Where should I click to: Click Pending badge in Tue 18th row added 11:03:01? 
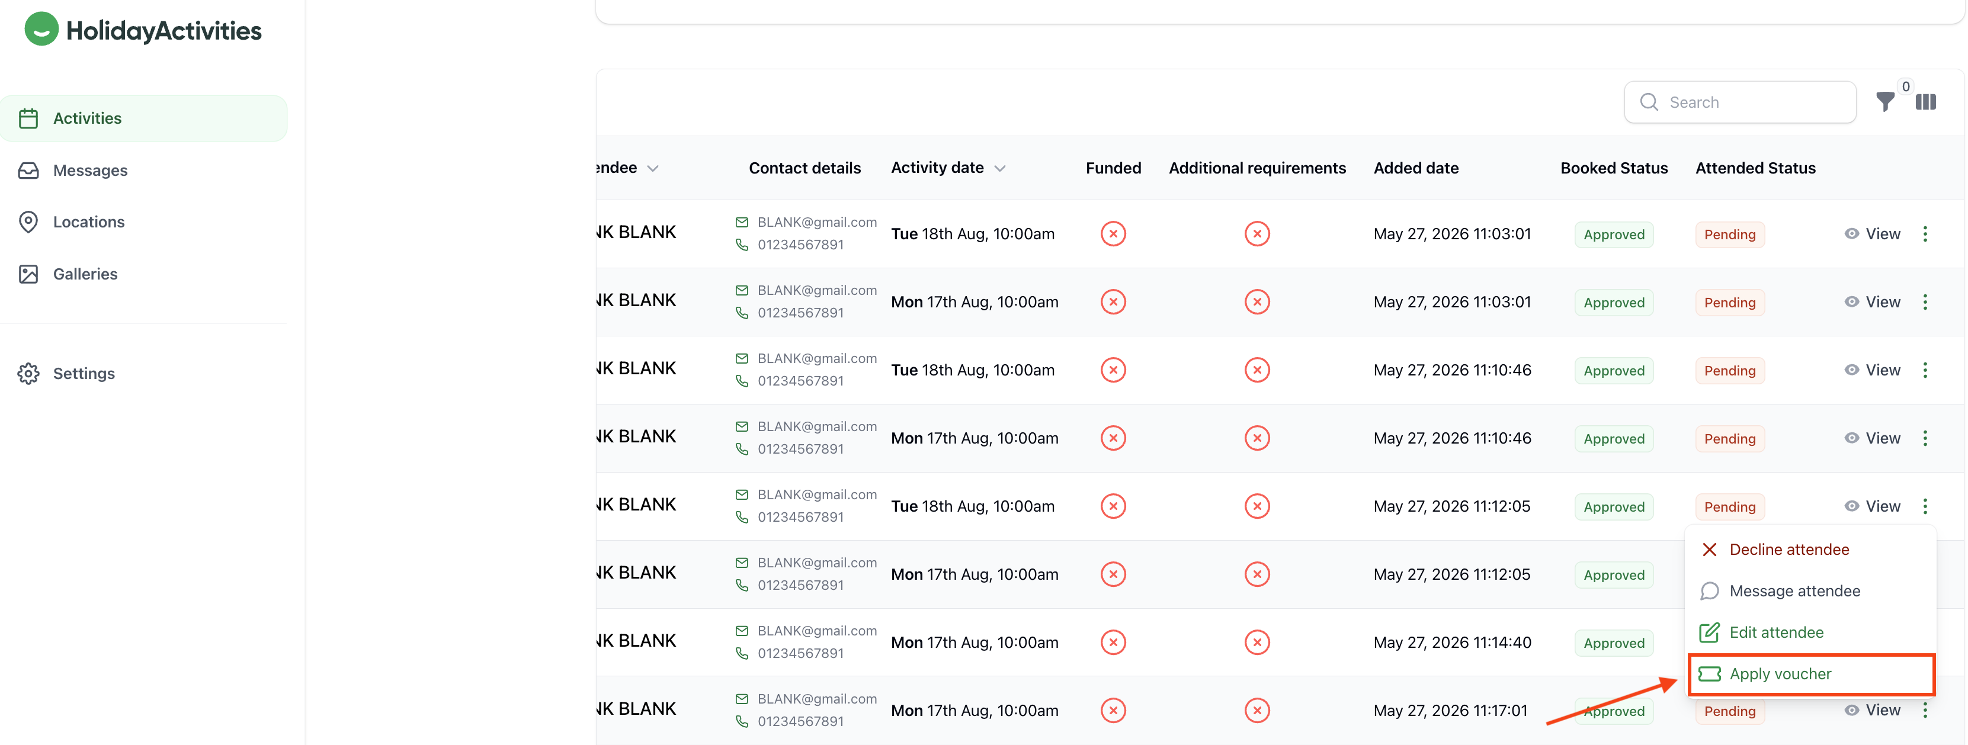coord(1730,235)
